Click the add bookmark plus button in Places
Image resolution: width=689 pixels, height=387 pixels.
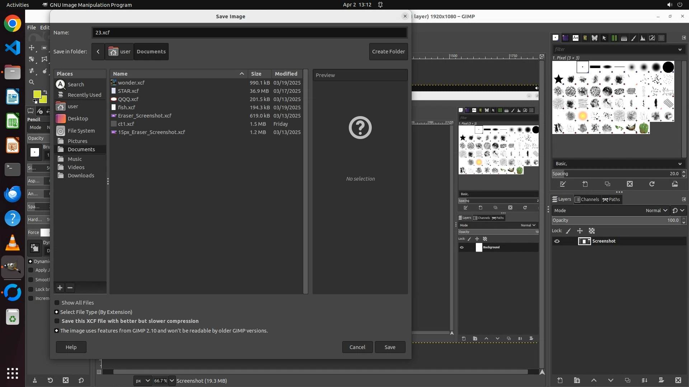tap(60, 288)
